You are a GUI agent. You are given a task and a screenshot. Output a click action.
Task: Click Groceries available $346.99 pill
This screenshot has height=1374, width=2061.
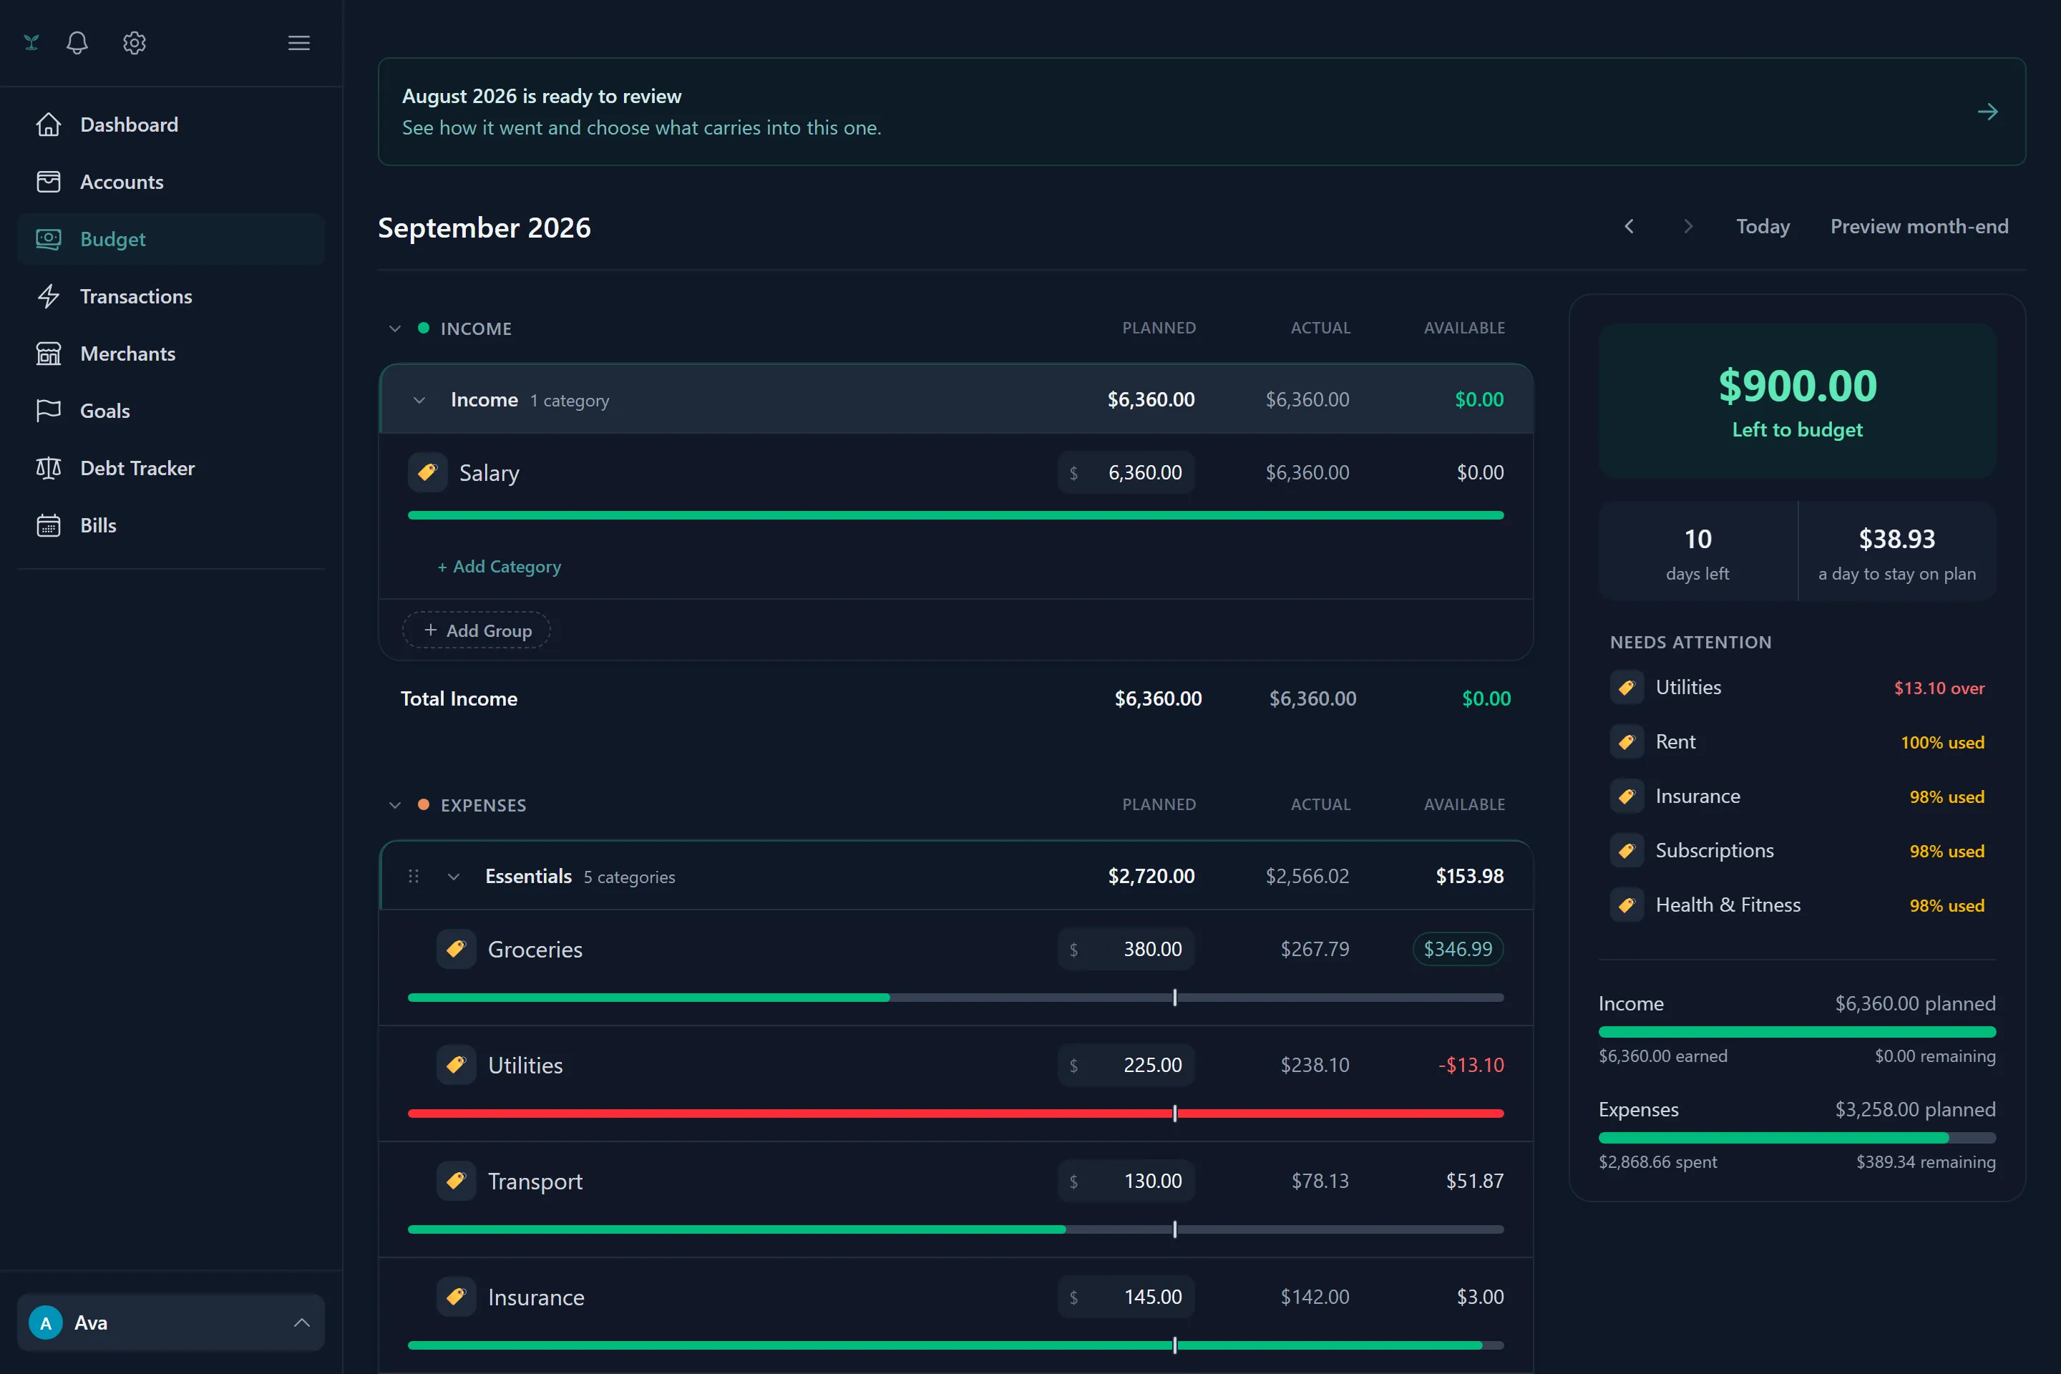(1458, 949)
